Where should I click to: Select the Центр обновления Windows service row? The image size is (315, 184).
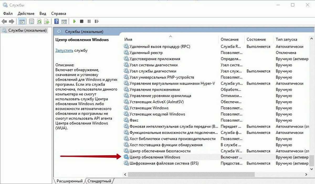(x=155, y=157)
